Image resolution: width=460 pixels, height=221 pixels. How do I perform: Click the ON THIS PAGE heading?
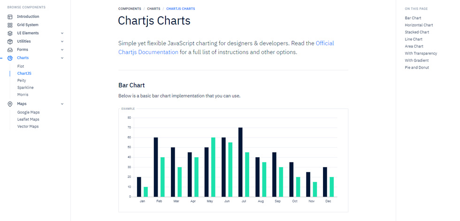click(416, 9)
